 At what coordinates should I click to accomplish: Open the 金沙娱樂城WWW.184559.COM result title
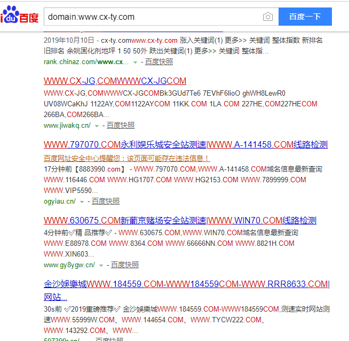point(187,290)
